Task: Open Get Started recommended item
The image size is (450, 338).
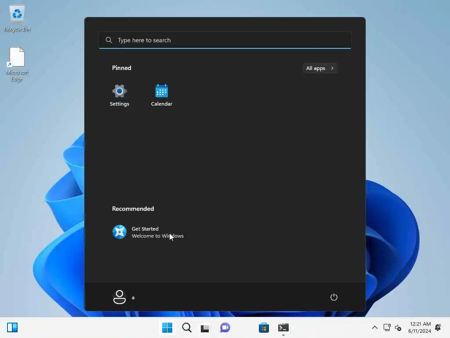Action: point(148,232)
